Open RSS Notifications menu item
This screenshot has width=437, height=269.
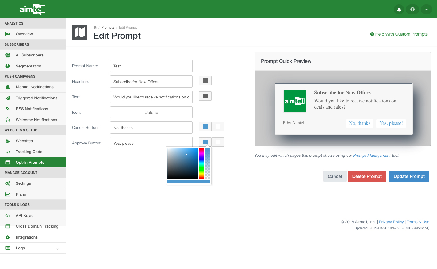(33, 109)
